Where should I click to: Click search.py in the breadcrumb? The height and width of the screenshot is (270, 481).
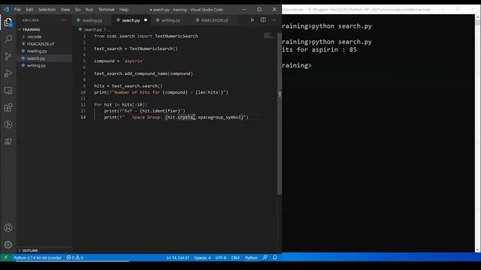pyautogui.click(x=93, y=30)
